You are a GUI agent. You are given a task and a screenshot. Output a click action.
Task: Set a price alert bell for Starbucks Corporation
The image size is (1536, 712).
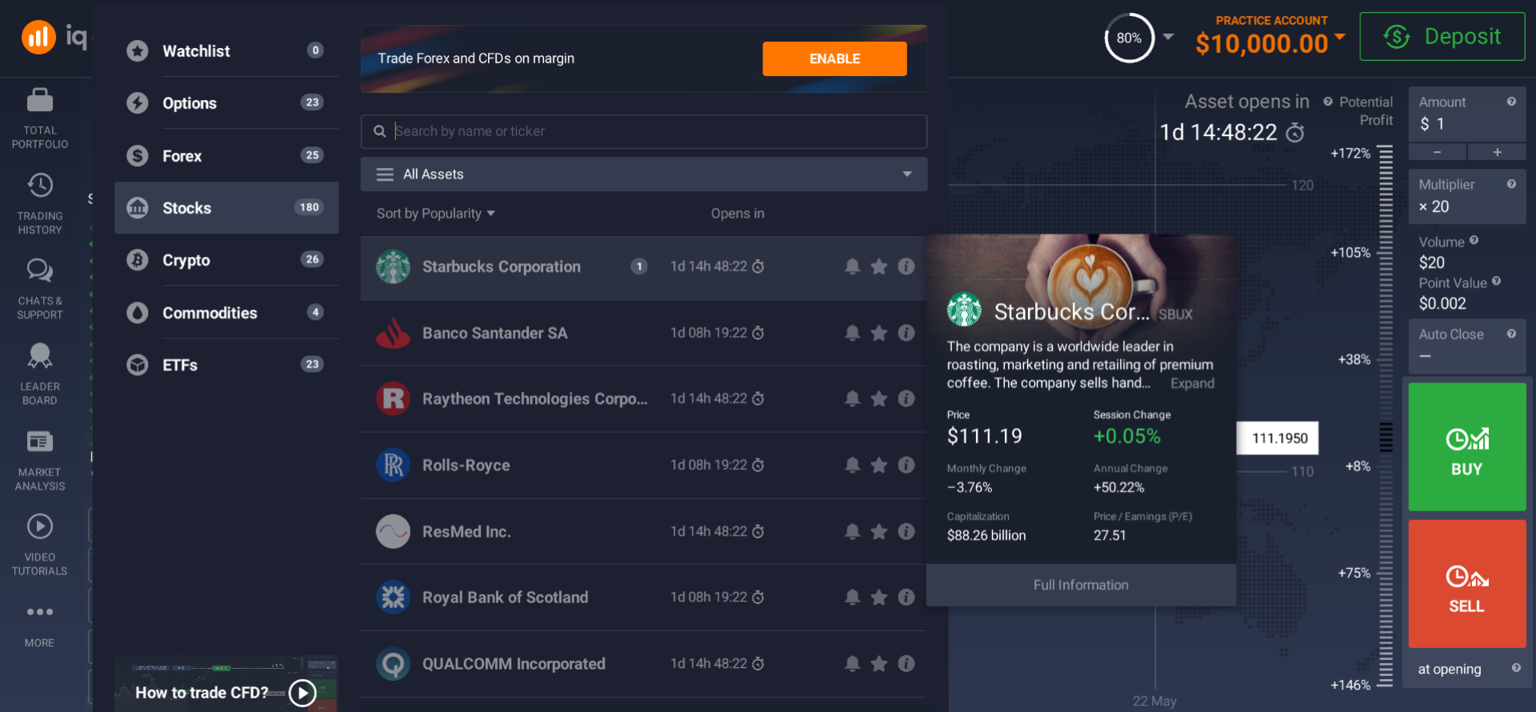tap(852, 266)
